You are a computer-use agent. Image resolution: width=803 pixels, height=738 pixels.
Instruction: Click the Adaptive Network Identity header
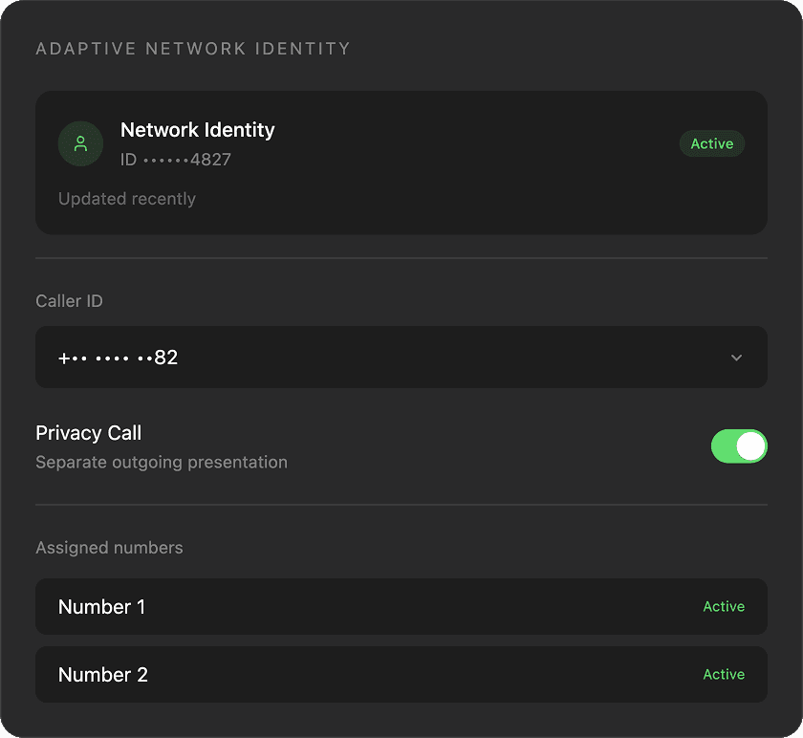pos(193,49)
